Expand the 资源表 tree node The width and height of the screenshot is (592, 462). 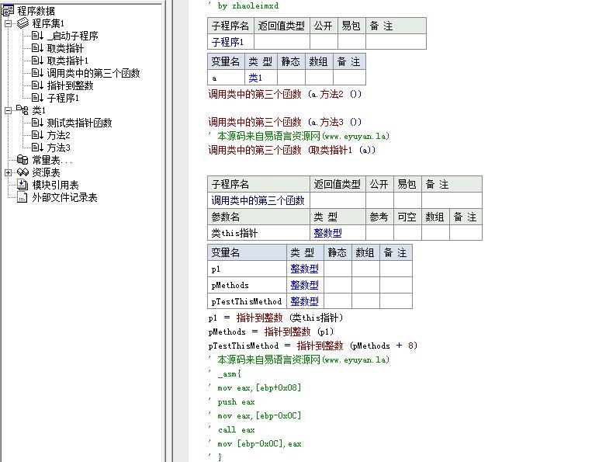coord(8,172)
